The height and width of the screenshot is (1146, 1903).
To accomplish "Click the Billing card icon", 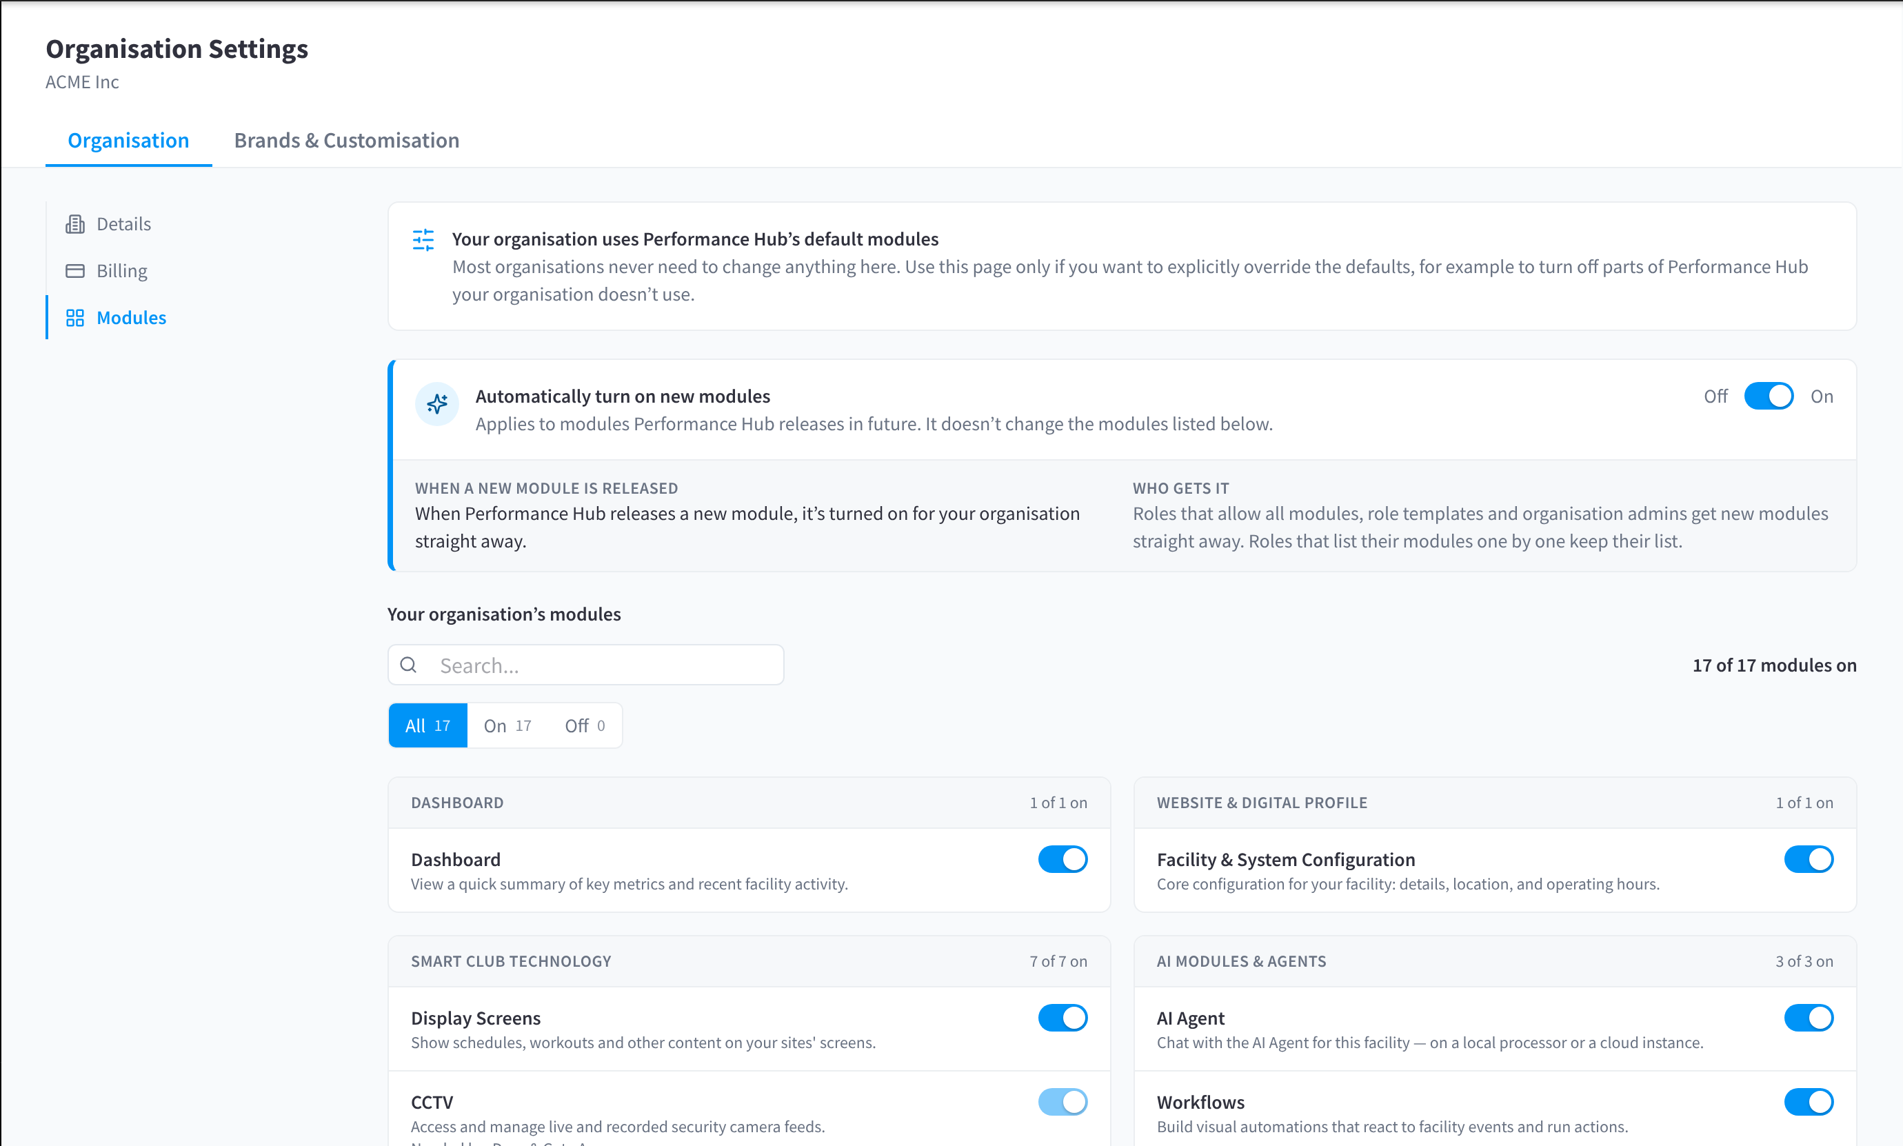I will 75,271.
